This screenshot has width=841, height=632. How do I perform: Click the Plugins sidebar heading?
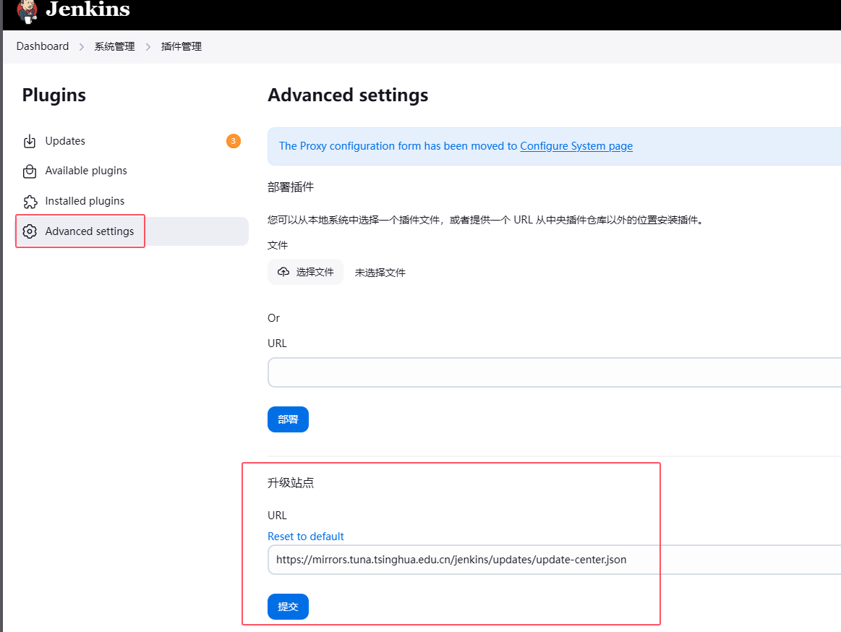[x=54, y=95]
